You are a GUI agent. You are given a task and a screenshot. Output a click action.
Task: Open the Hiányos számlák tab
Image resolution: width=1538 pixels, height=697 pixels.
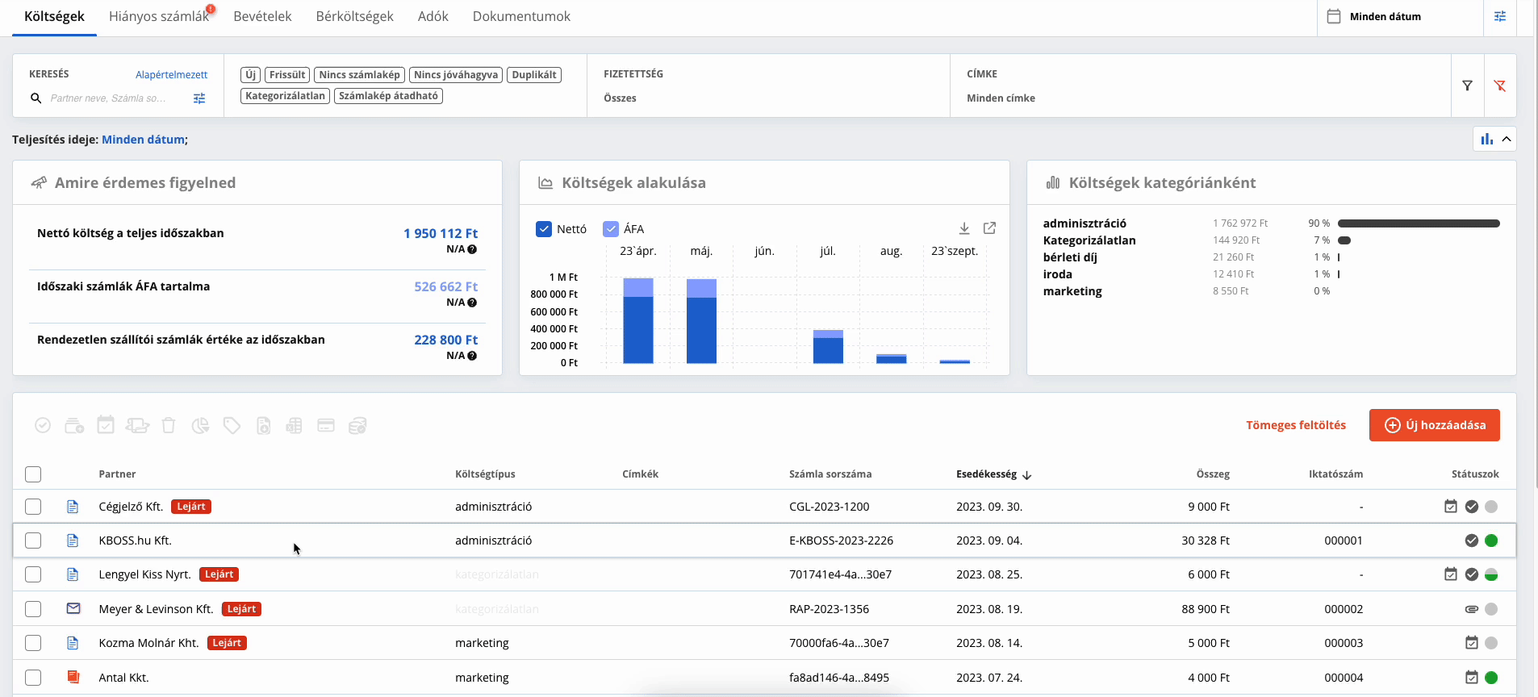click(x=159, y=16)
